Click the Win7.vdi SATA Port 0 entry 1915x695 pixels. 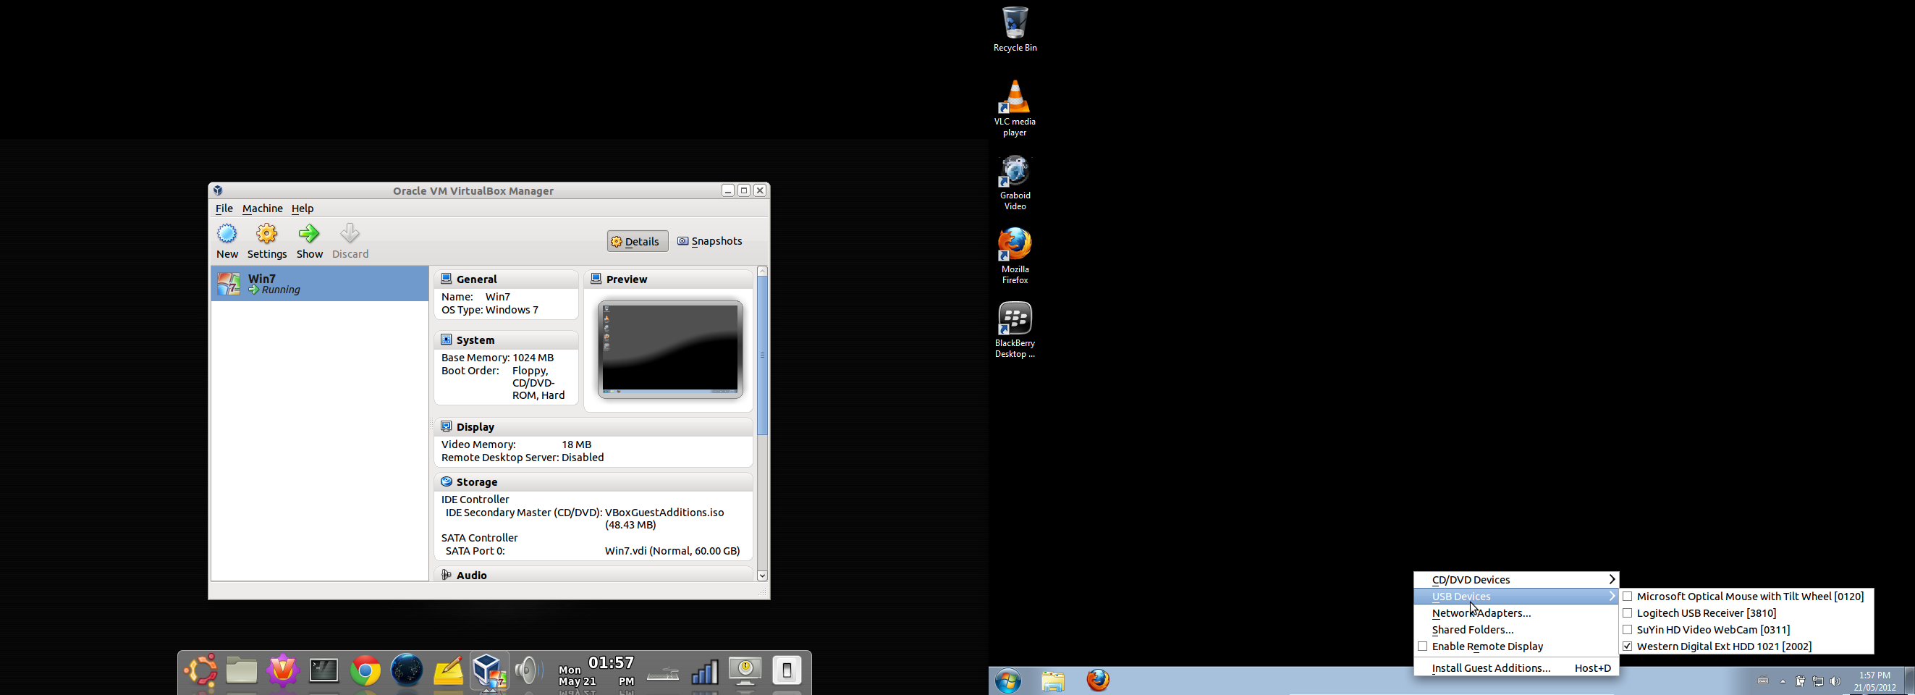672,551
